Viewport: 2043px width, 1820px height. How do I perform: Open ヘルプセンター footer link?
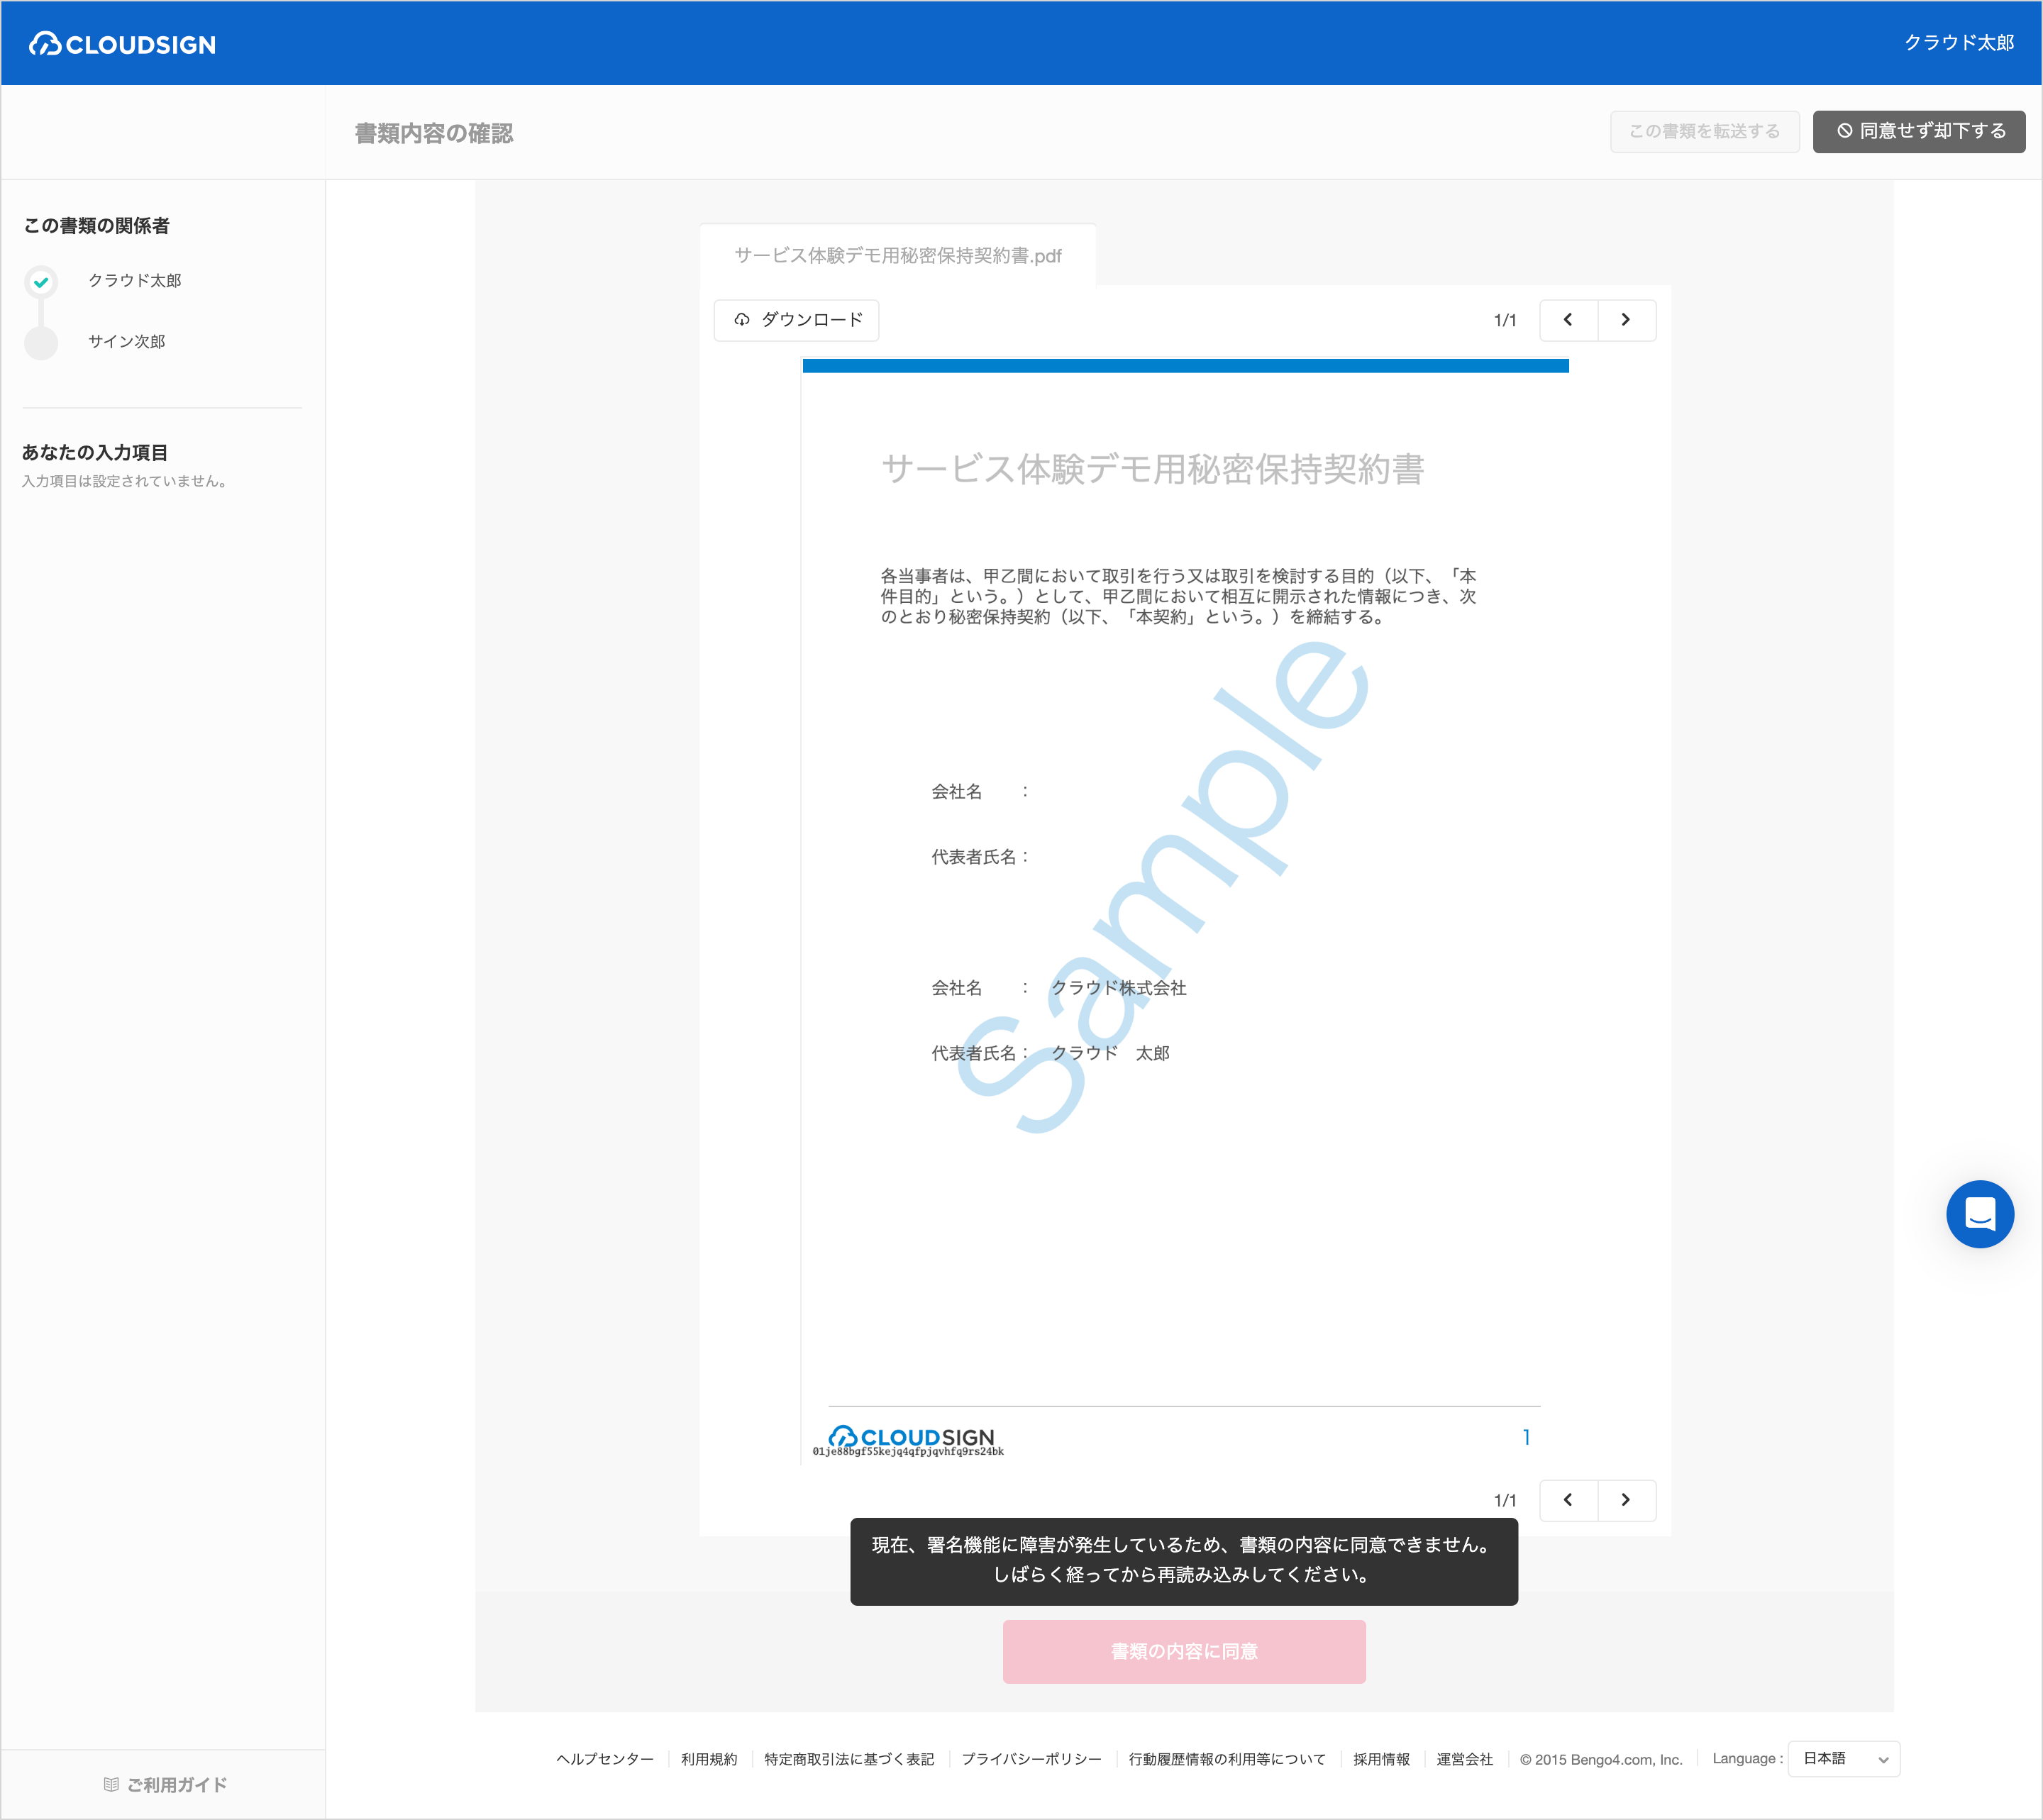[x=605, y=1759]
